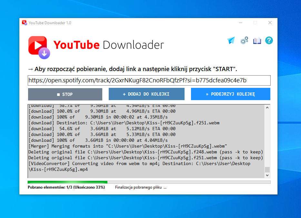Screen dimensions: 301x218
Task: Click the '[VideoConvertor] Converting video' log line
Action: click(x=139, y=164)
